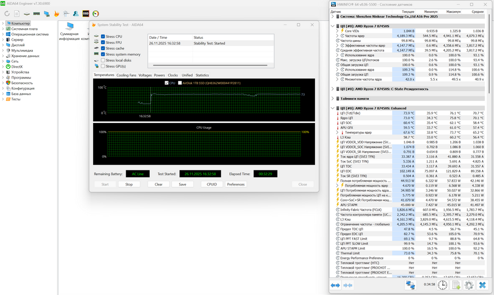
Task: Switch to the Cooling Fans tab
Action: pyautogui.click(x=126, y=75)
